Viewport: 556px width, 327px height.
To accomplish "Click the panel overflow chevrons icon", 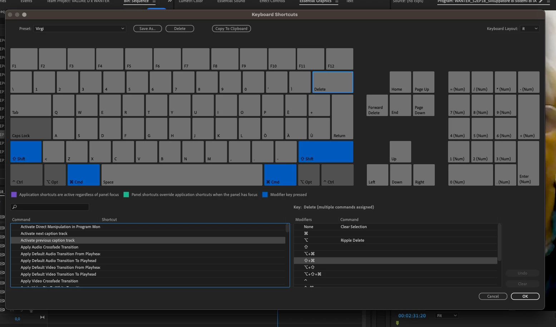I will (170, 1).
